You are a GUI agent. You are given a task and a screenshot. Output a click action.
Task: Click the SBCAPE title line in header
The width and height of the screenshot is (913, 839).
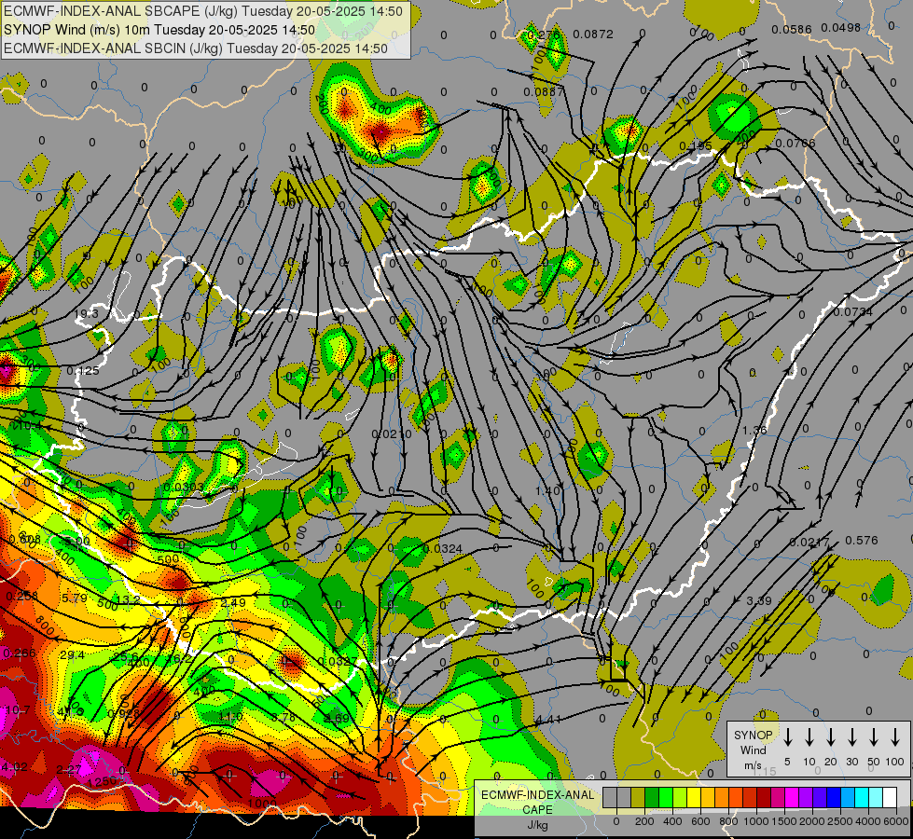(203, 11)
